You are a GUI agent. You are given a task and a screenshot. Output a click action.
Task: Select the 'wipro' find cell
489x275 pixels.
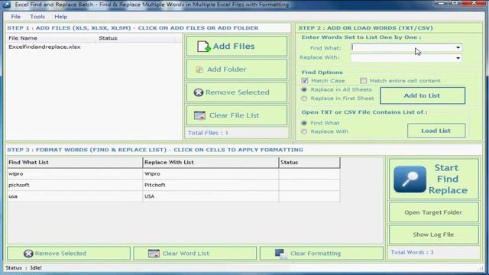[x=75, y=173]
